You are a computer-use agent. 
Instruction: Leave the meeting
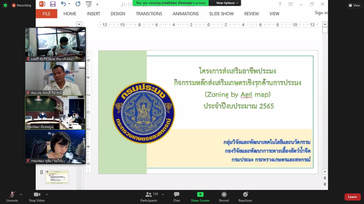point(353,197)
